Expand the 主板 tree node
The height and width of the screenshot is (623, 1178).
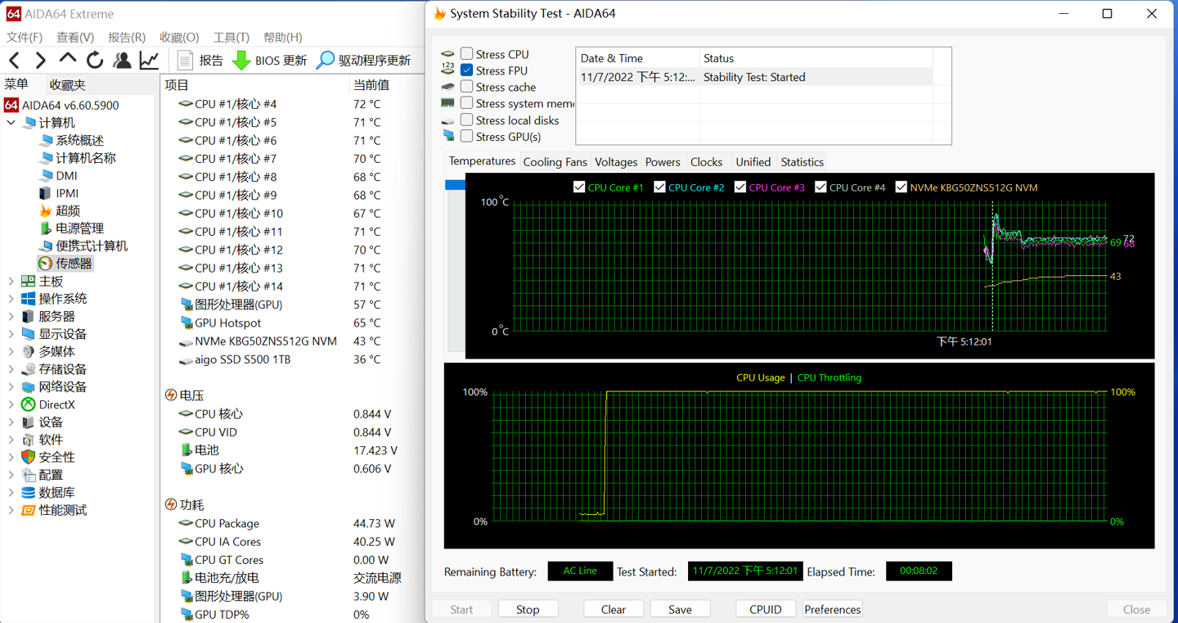[11, 281]
